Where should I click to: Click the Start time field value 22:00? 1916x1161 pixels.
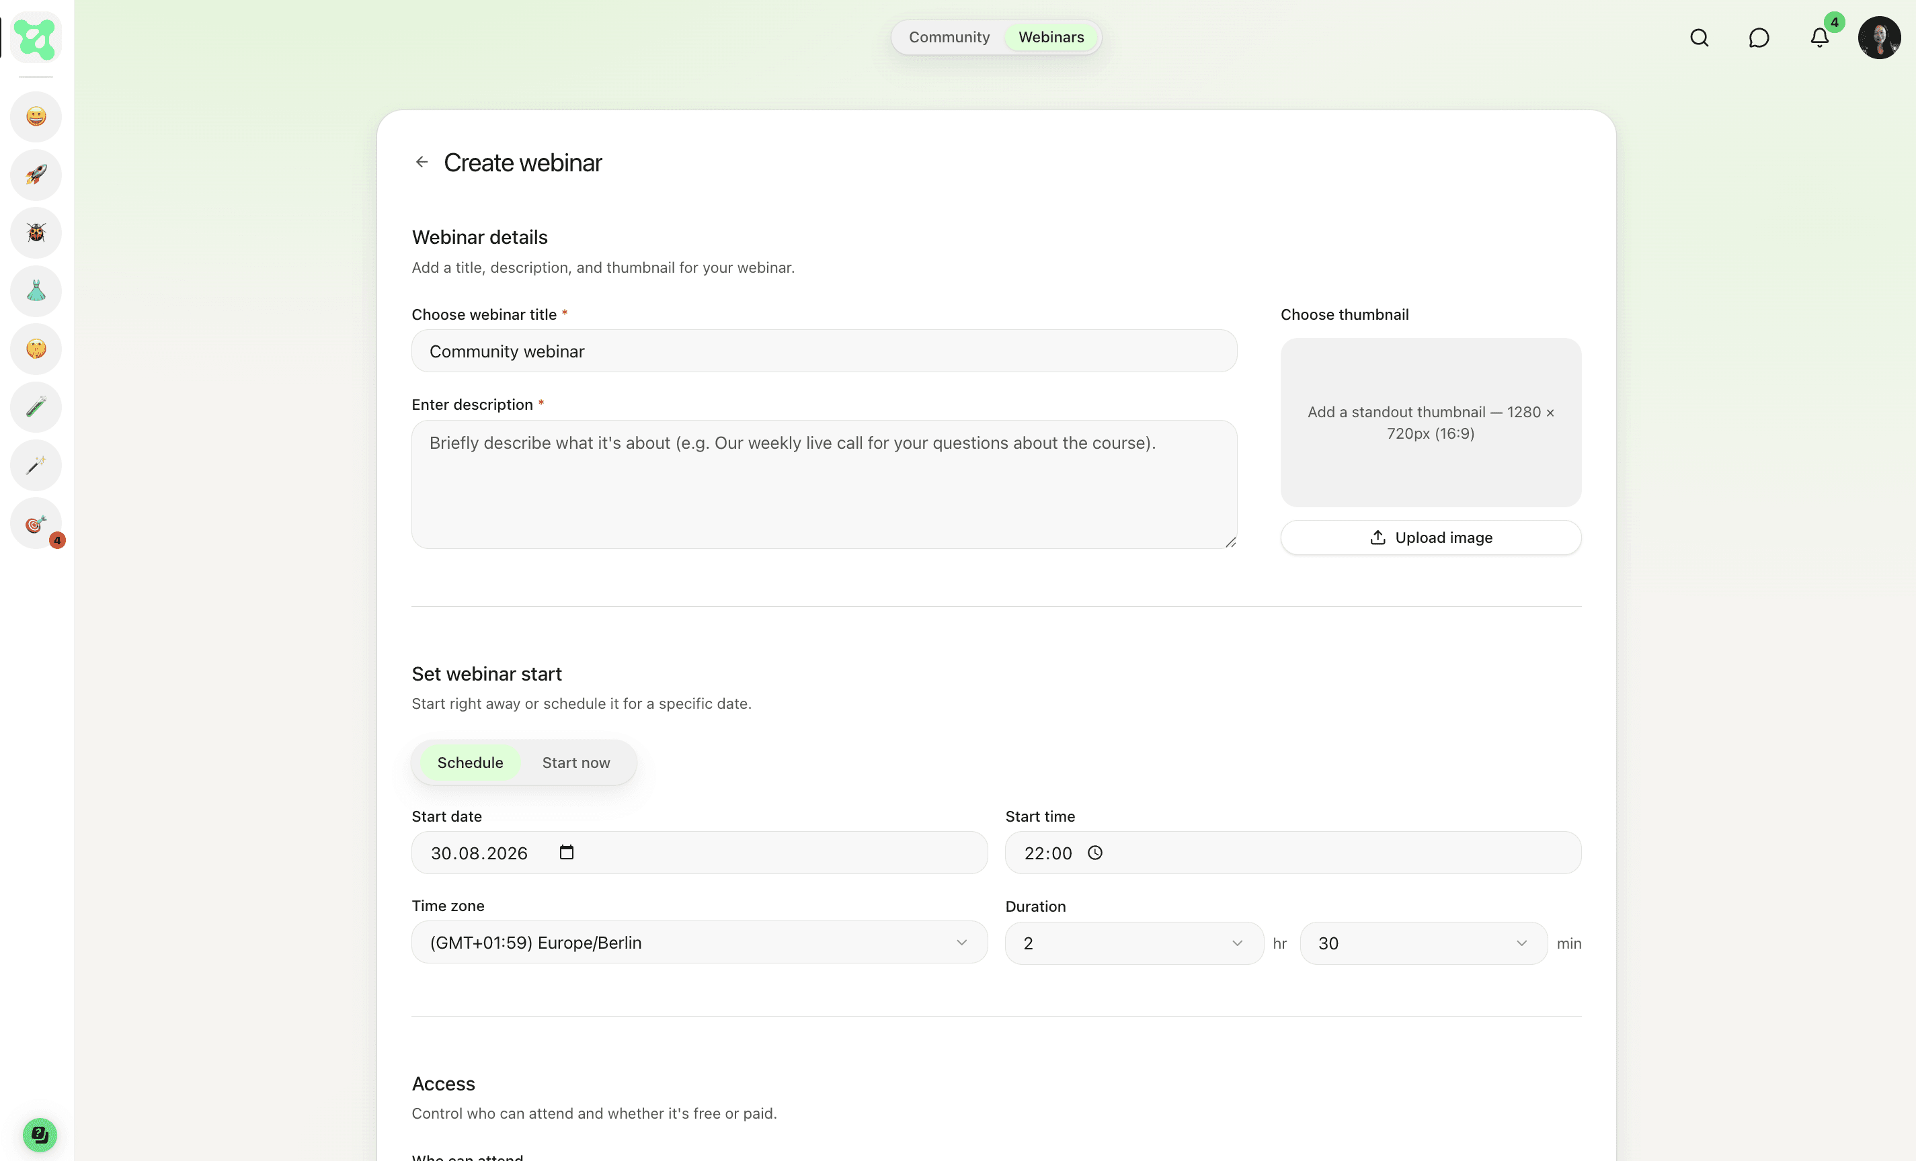[x=1047, y=853]
